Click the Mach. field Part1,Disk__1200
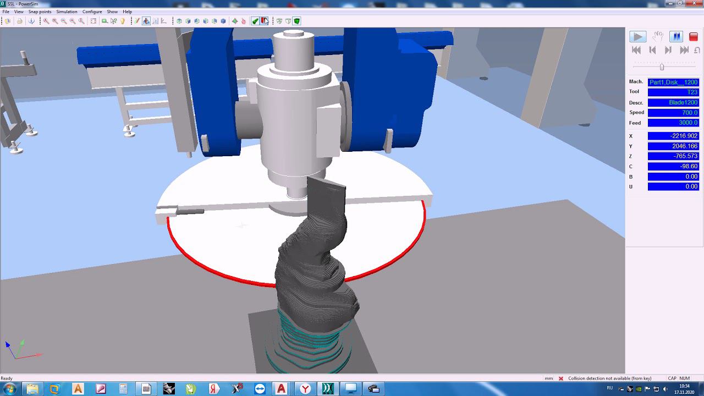This screenshot has height=396, width=704. click(x=673, y=82)
